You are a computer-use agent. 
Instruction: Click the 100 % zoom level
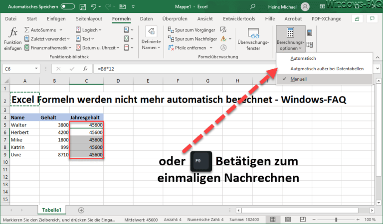click(370, 220)
